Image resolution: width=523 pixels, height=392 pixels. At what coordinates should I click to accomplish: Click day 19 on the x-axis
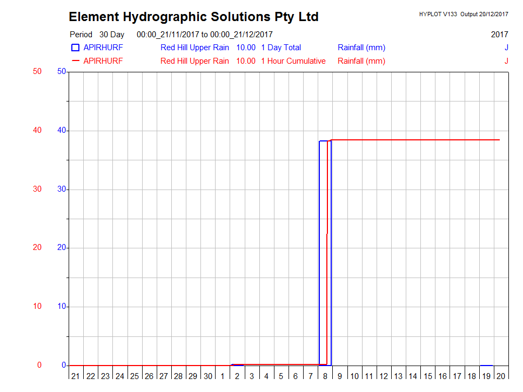(x=486, y=376)
